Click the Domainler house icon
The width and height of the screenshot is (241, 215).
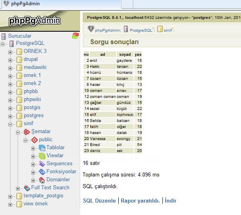[42, 180]
